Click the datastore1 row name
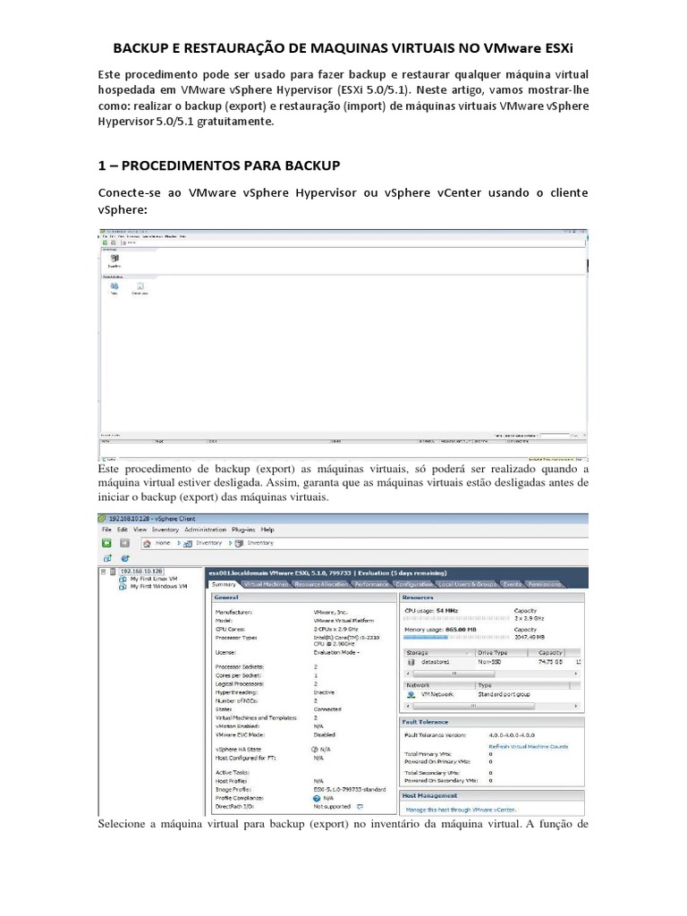687x916 pixels. click(436, 662)
